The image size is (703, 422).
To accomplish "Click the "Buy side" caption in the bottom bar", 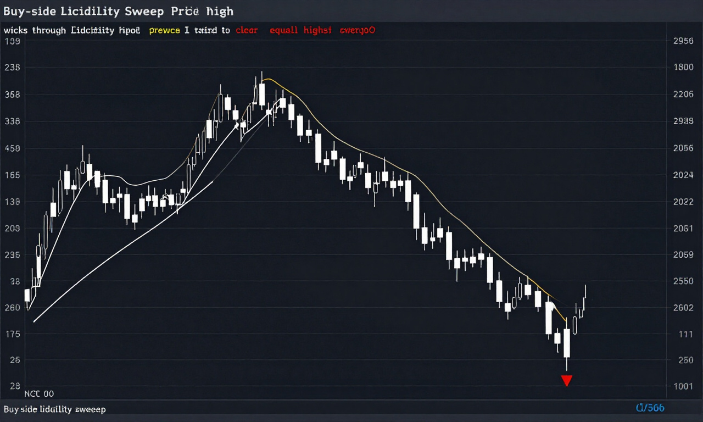I will point(55,409).
